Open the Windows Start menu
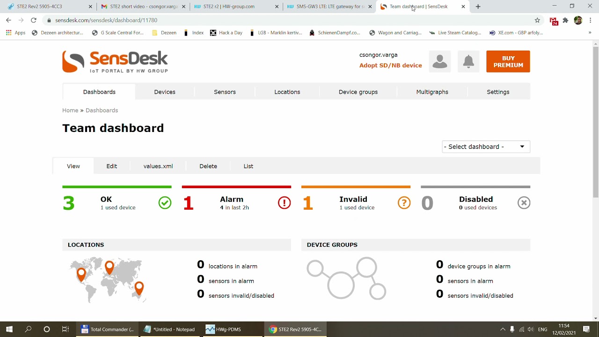The width and height of the screenshot is (599, 337). point(9,329)
